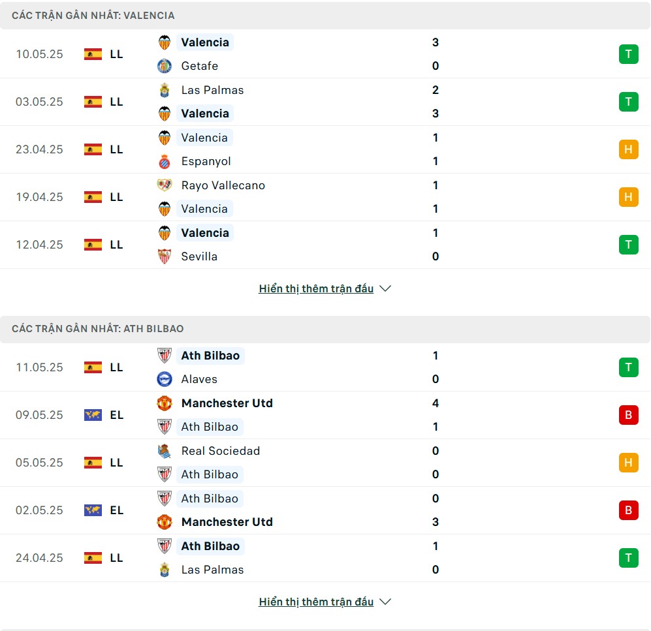This screenshot has width=651, height=631.
Task: Click the Espanyol club crest icon
Action: [x=165, y=161]
